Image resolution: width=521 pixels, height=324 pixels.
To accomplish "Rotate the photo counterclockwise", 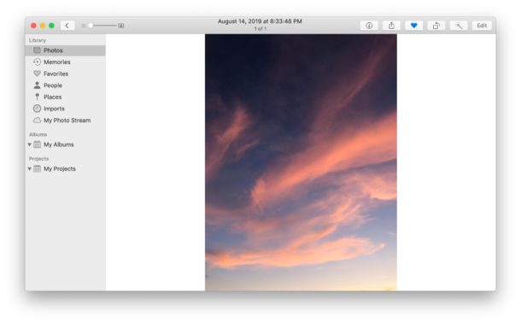I will pos(436,26).
